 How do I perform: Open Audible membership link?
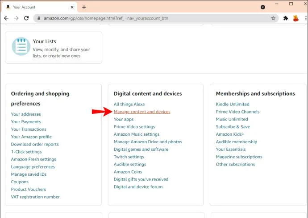pyautogui.click(x=237, y=141)
